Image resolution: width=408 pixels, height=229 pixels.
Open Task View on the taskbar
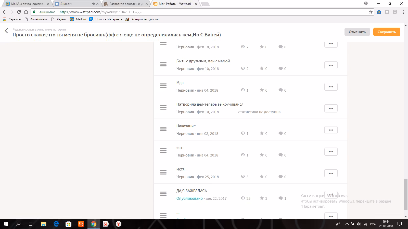point(31,224)
